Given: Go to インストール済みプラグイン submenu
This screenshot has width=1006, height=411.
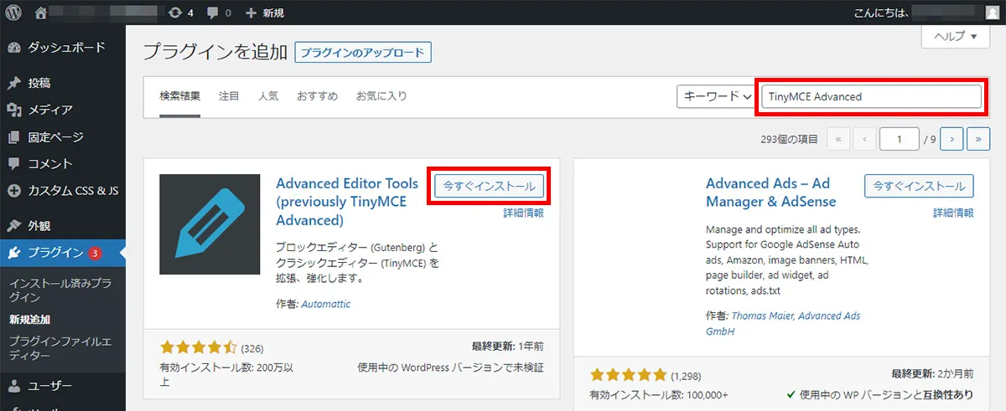Looking at the screenshot, I should click(60, 290).
